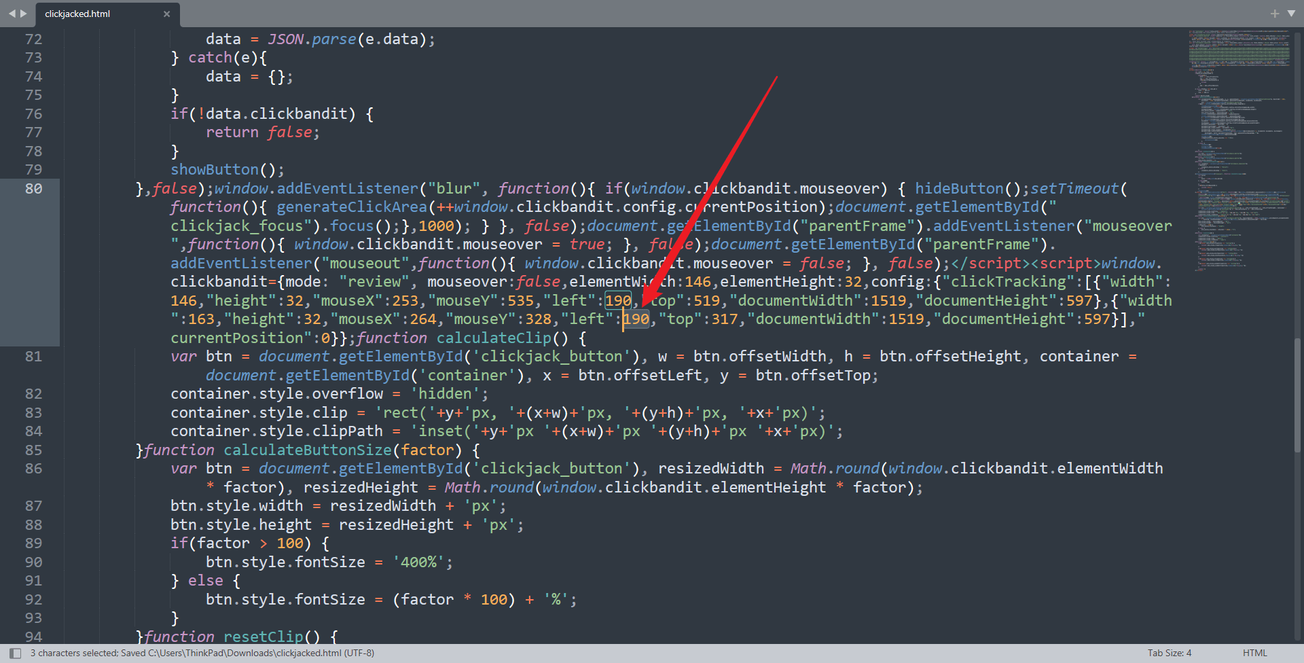Go to the next tab using right arrow
The width and height of the screenshot is (1304, 663).
pyautogui.click(x=24, y=14)
